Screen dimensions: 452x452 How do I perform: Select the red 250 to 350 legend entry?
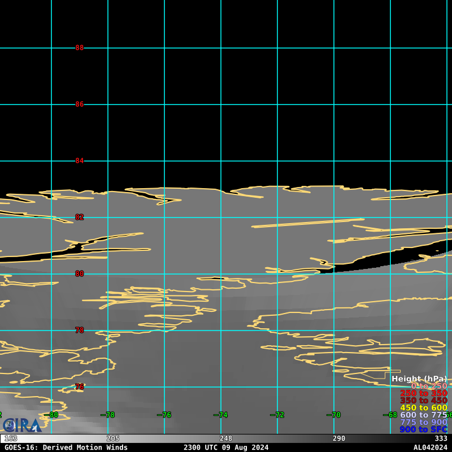click(423, 393)
